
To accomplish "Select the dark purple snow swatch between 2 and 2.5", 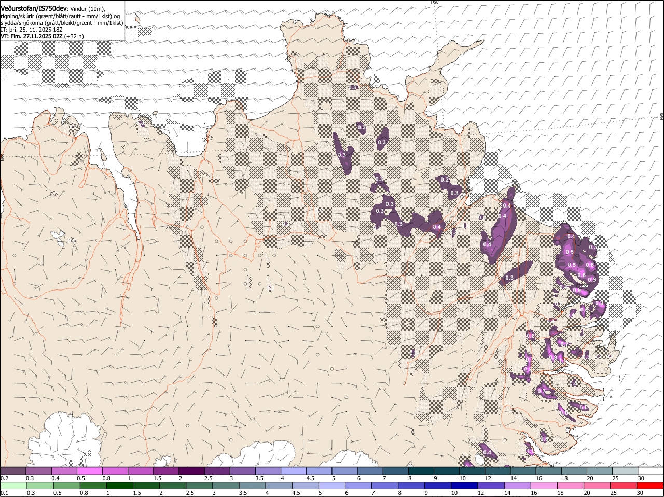I will [191, 471].
